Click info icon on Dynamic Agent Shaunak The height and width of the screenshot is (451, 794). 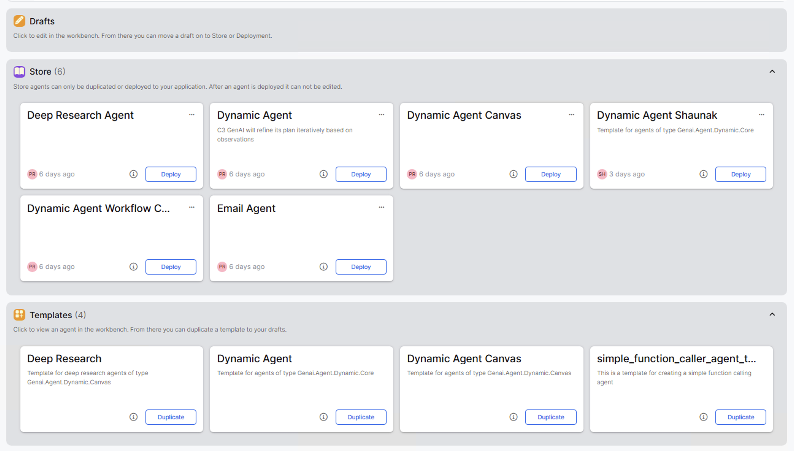pos(703,174)
